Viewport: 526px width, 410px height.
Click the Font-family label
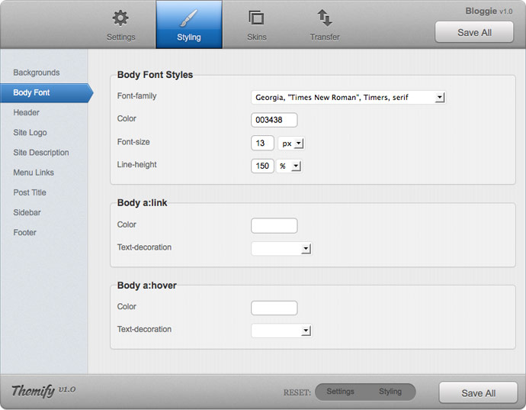tap(137, 96)
